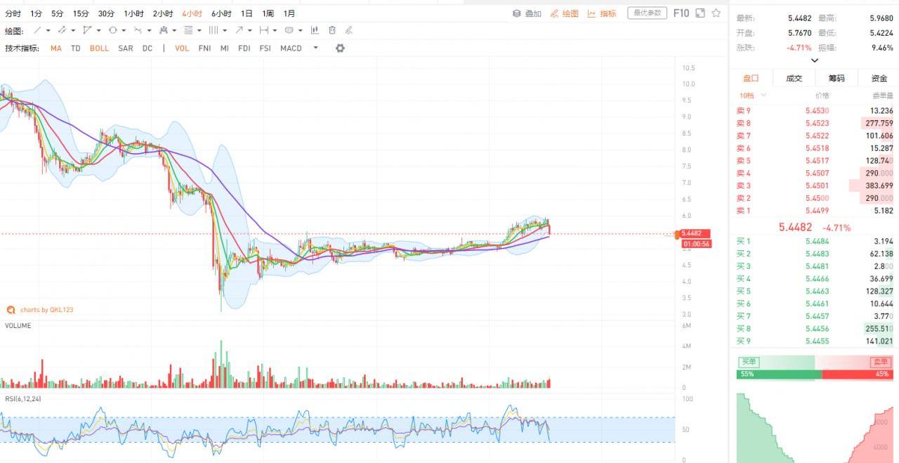
Task: Click the fullscreen expand icon
Action: 700,13
